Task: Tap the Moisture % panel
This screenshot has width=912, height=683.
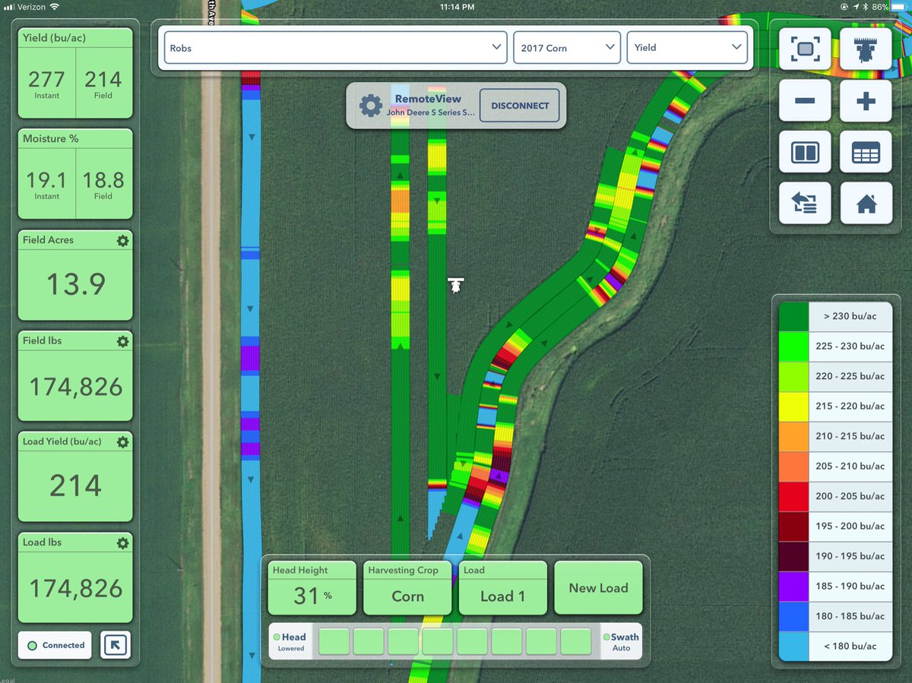Action: click(x=75, y=174)
